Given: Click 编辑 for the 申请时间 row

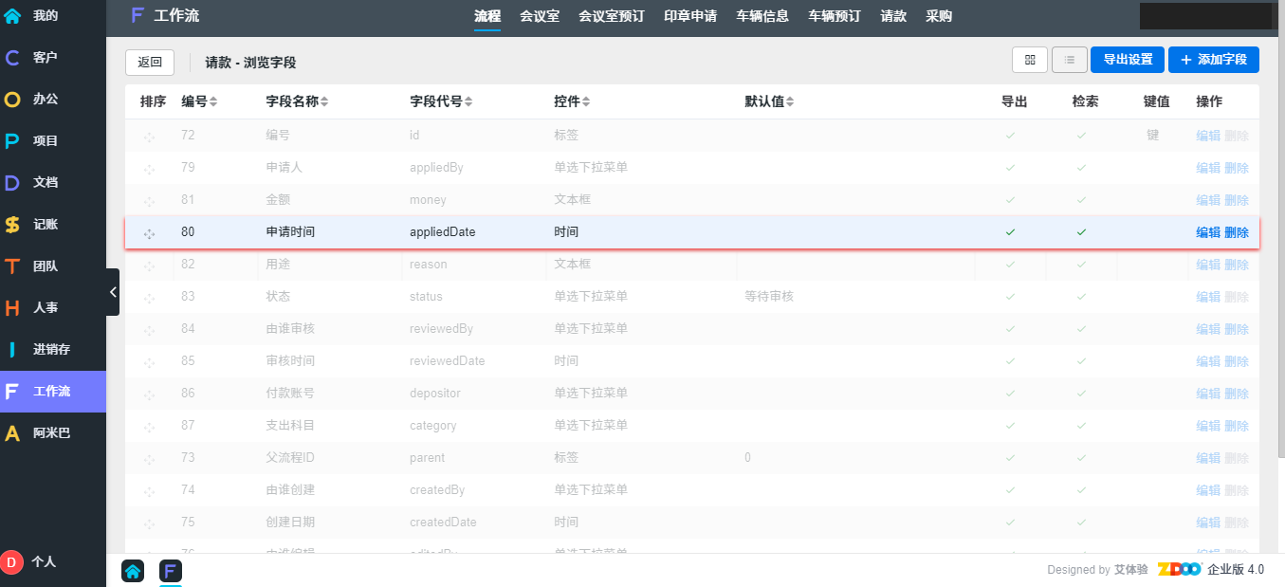Looking at the screenshot, I should [1208, 232].
